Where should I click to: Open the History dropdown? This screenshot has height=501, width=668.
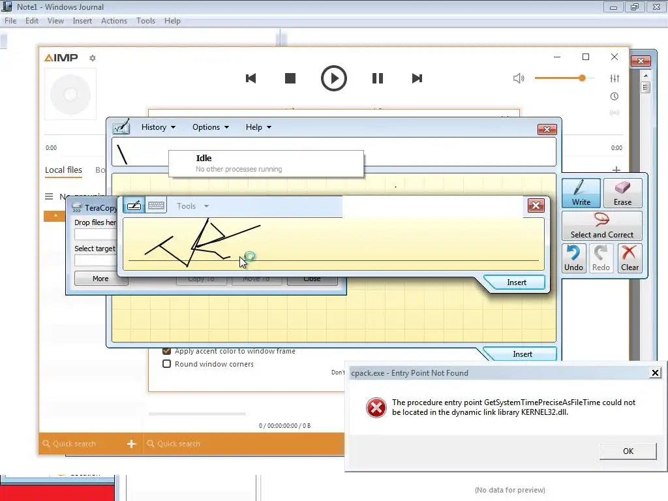coord(158,127)
